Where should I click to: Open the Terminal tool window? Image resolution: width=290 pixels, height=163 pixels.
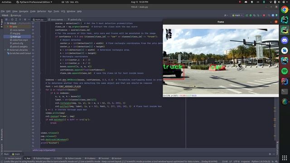point(104,158)
